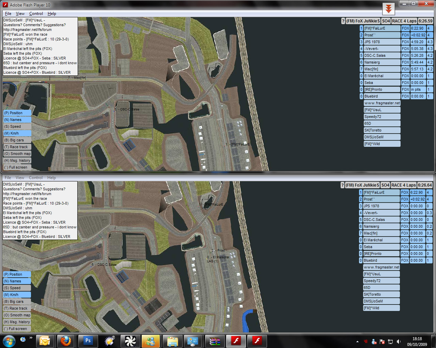Expand the quick launch chevron in taskbar
This screenshot has height=348, width=436.
(x=31, y=338)
